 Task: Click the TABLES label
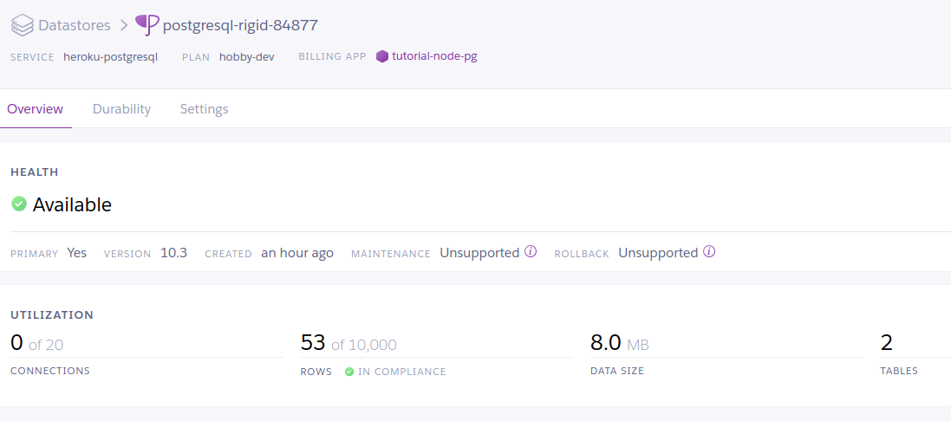tap(900, 371)
